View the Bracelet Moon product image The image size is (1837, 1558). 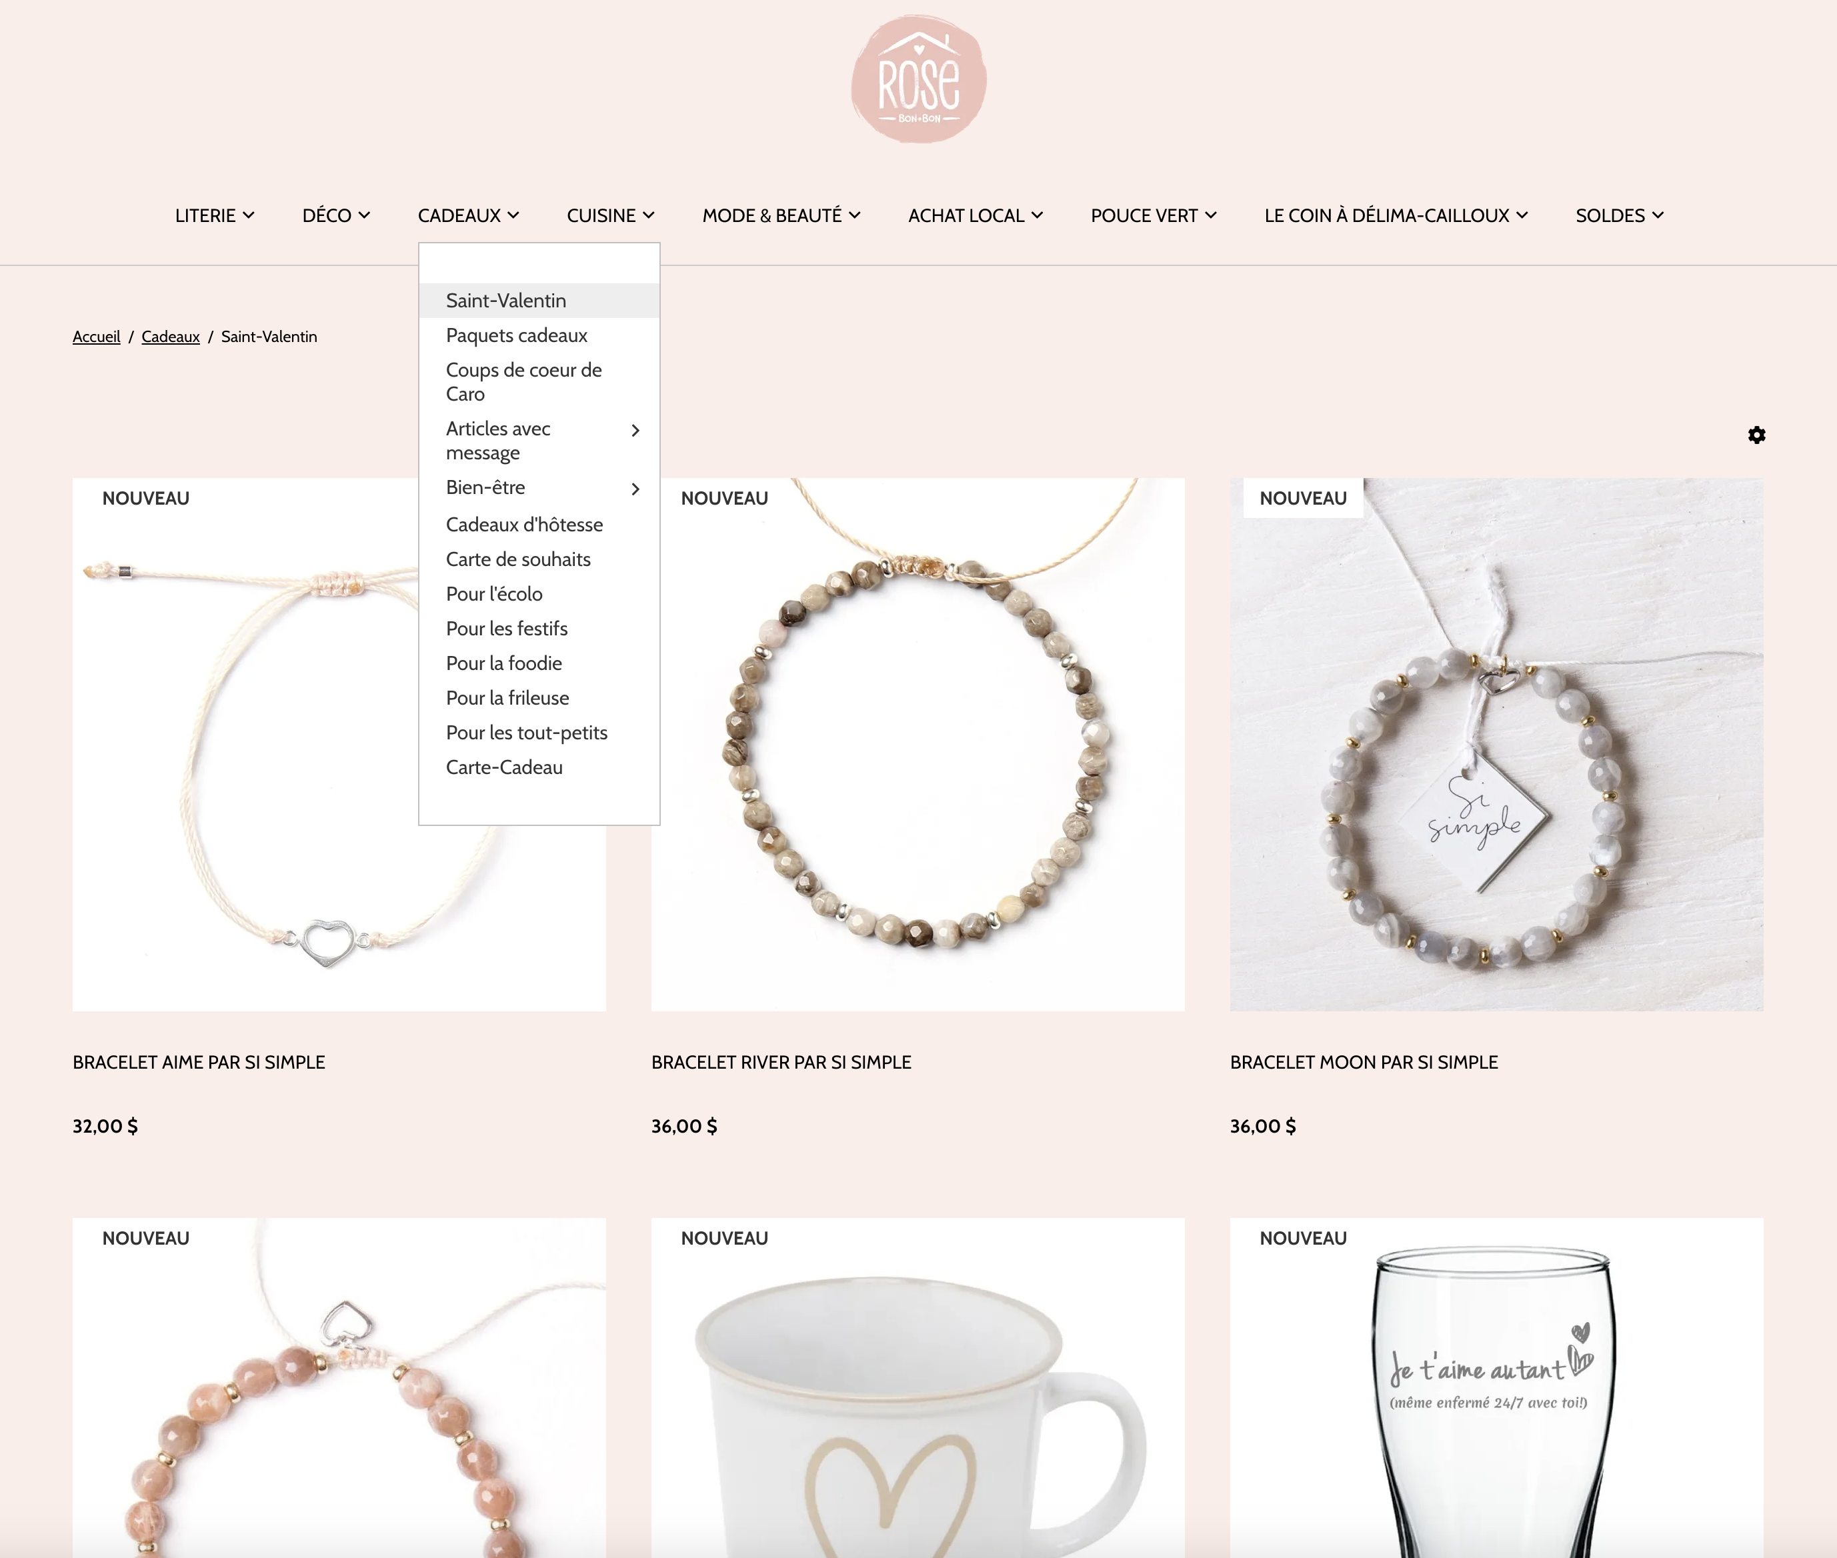pyautogui.click(x=1496, y=745)
